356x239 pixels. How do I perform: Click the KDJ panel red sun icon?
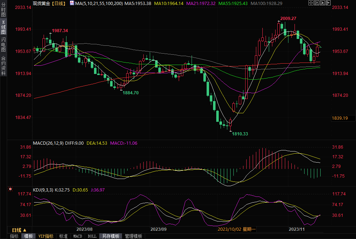[10, 189]
